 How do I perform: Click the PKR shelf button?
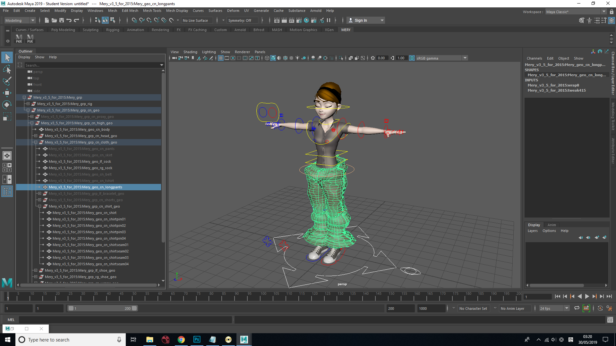pos(19,38)
